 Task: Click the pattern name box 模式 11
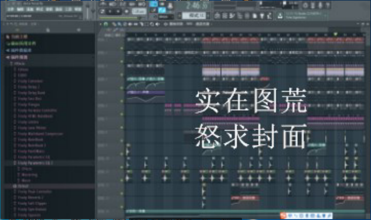click(194, 16)
